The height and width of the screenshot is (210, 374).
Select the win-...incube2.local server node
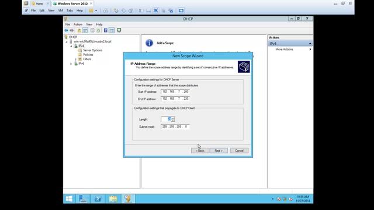[x=92, y=41]
